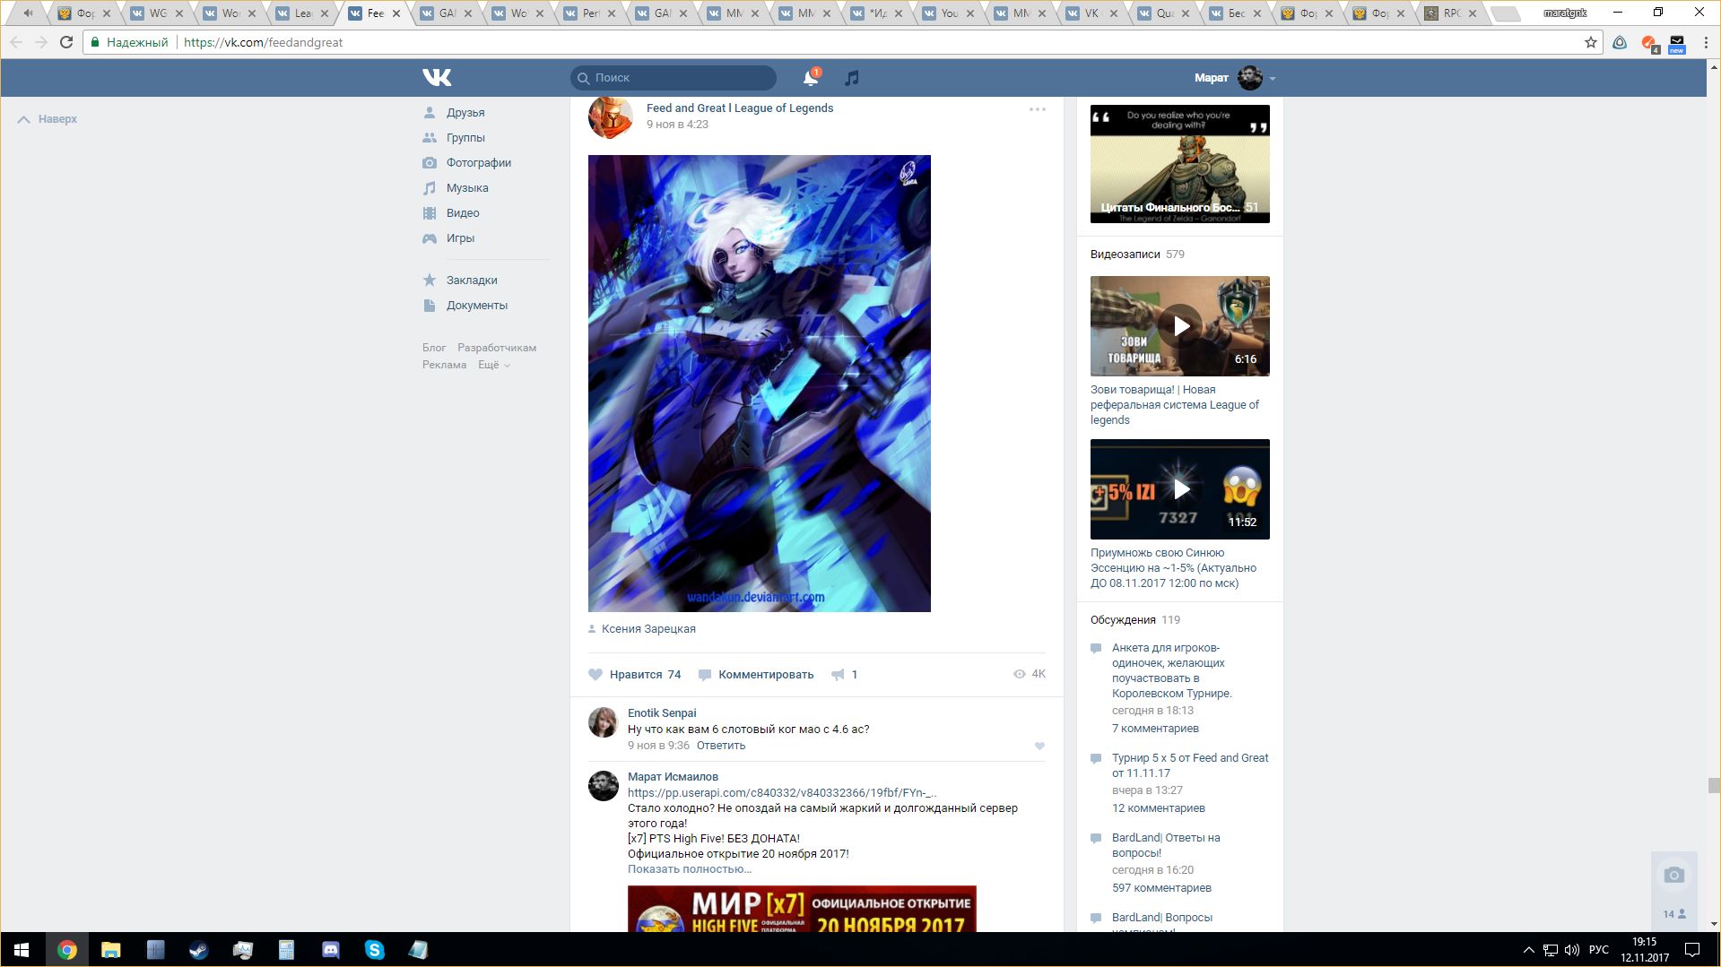The width and height of the screenshot is (1721, 967).
Task: Play the Зови товарища video
Action: 1180,326
